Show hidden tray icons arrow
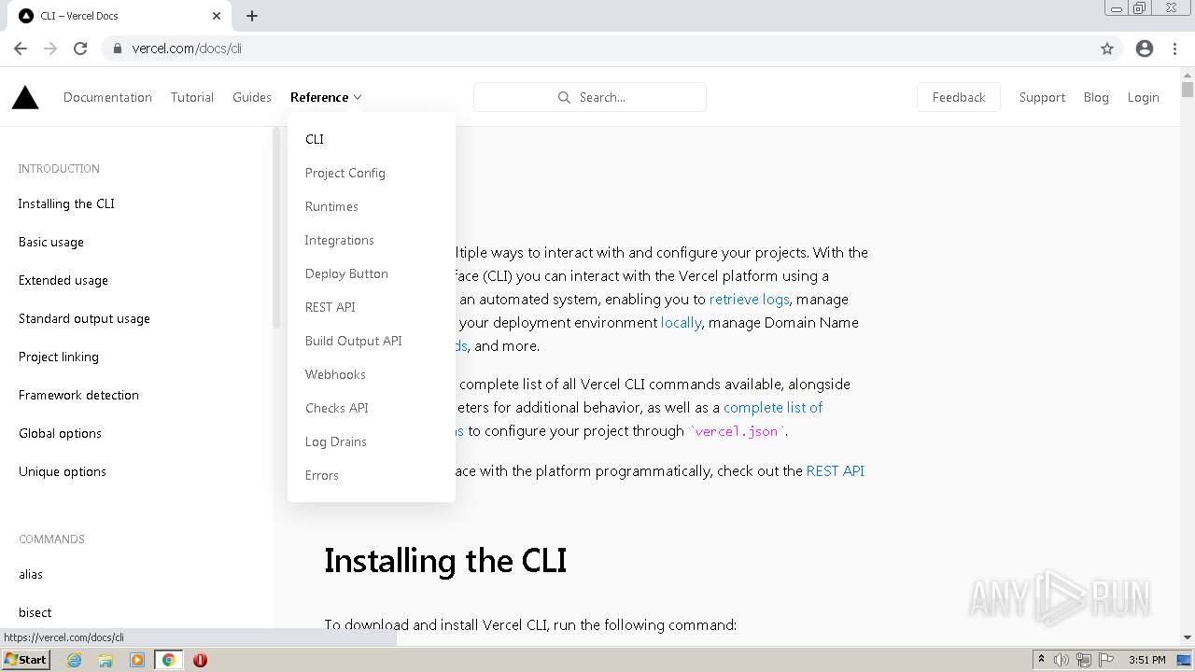 pyautogui.click(x=1041, y=660)
